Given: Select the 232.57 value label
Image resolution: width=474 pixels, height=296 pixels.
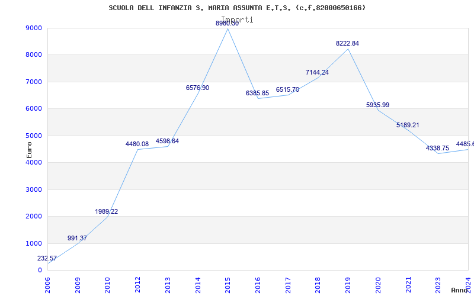Looking at the screenshot, I should click(x=47, y=259).
